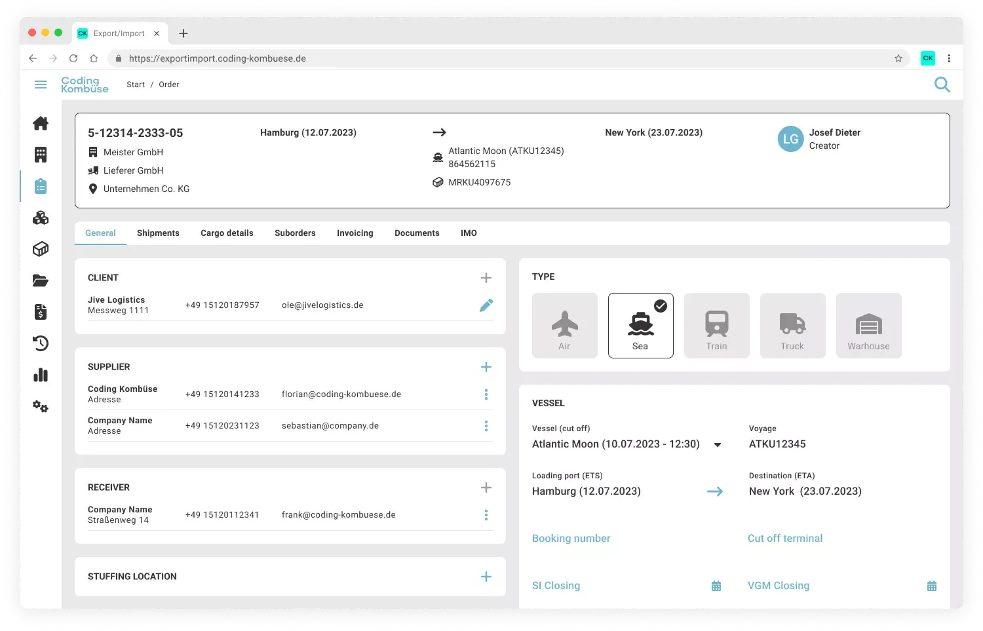The width and height of the screenshot is (983, 631).
Task: Select Warhouse transport type
Action: pos(869,326)
